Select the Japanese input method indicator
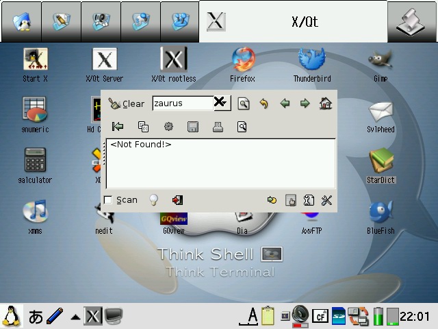 [x=36, y=317]
